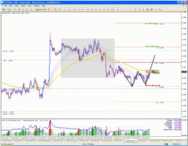Select the M15 timeframe button

[x=84, y=9]
